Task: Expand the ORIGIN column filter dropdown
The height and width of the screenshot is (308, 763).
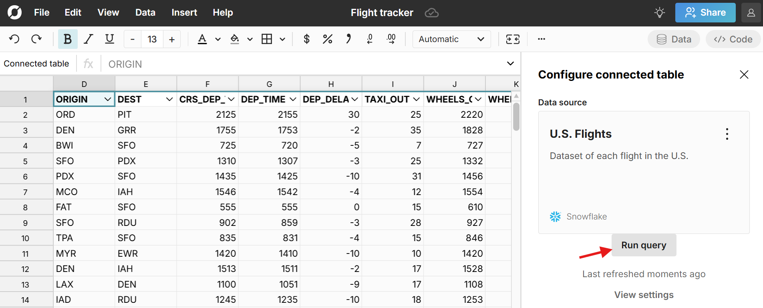Action: [107, 99]
